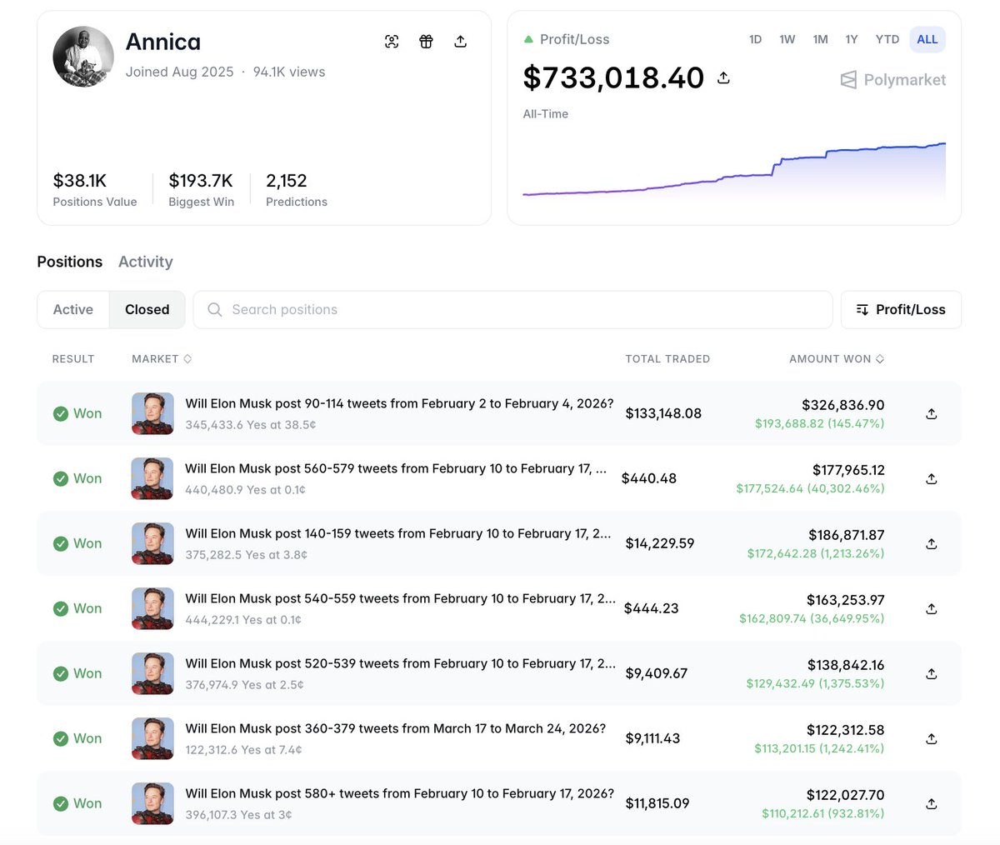Click Elon thumbnail for 520-539 tweets market
This screenshot has height=845, width=1000.
pyautogui.click(x=152, y=673)
